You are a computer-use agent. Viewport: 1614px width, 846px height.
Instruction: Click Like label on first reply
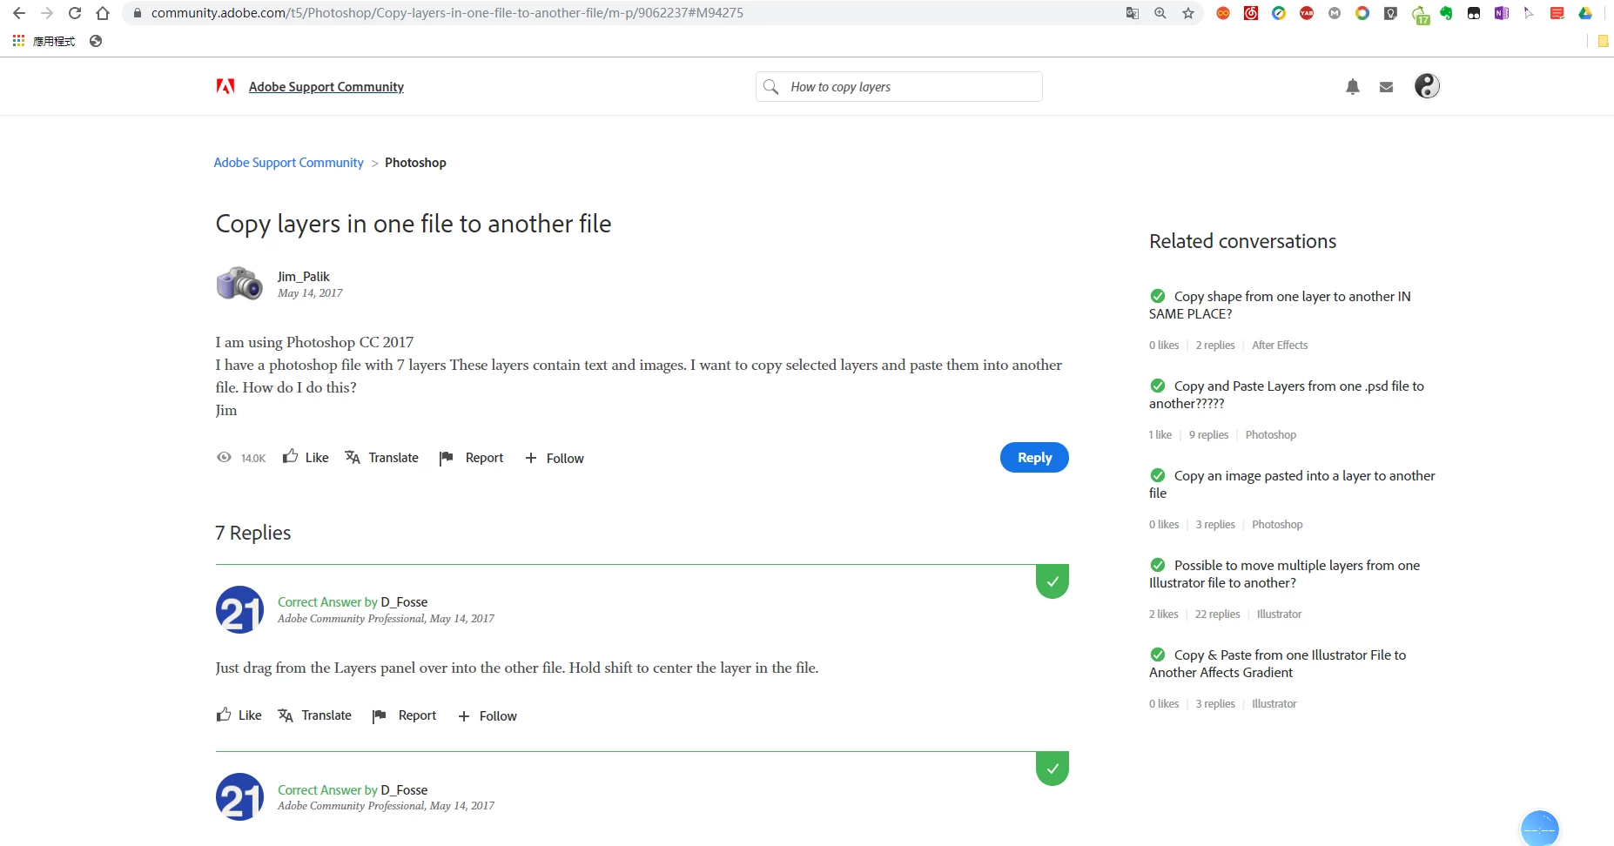click(250, 715)
